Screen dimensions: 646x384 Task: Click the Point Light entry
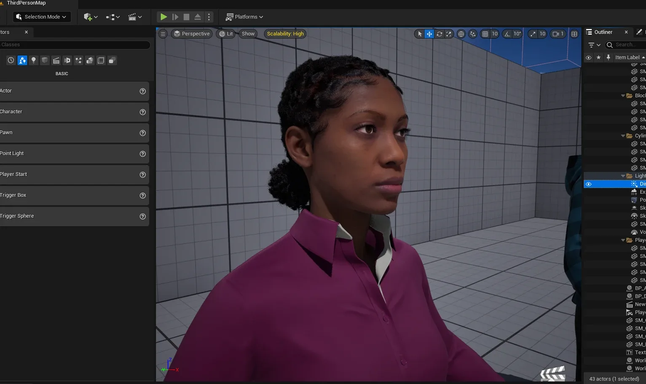tap(74, 153)
